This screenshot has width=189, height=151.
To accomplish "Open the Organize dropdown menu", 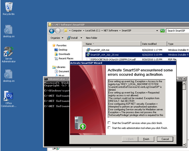I will 57,38.
